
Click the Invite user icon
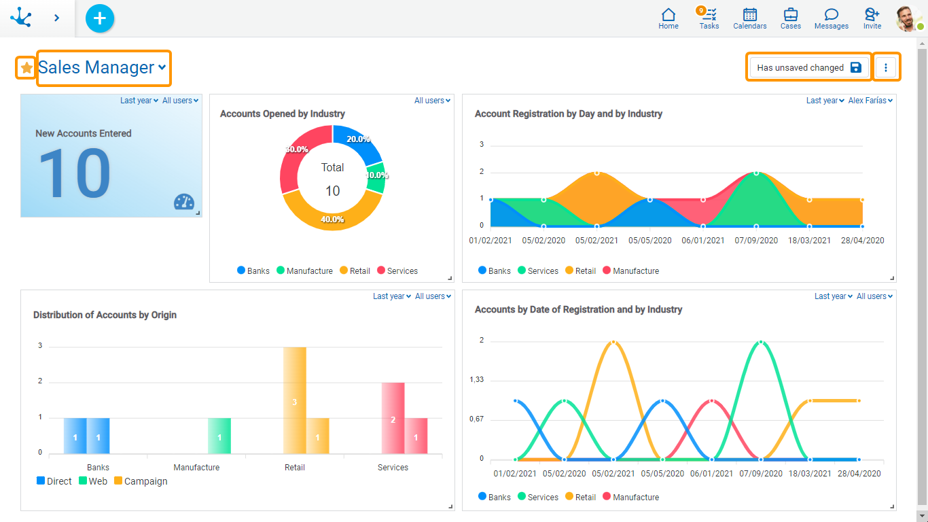click(872, 18)
